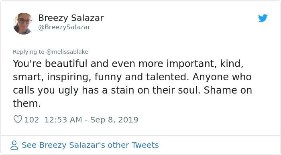The width and height of the screenshot is (281, 155).
Task: Click the 102 likes count
Action: pyautogui.click(x=32, y=120)
